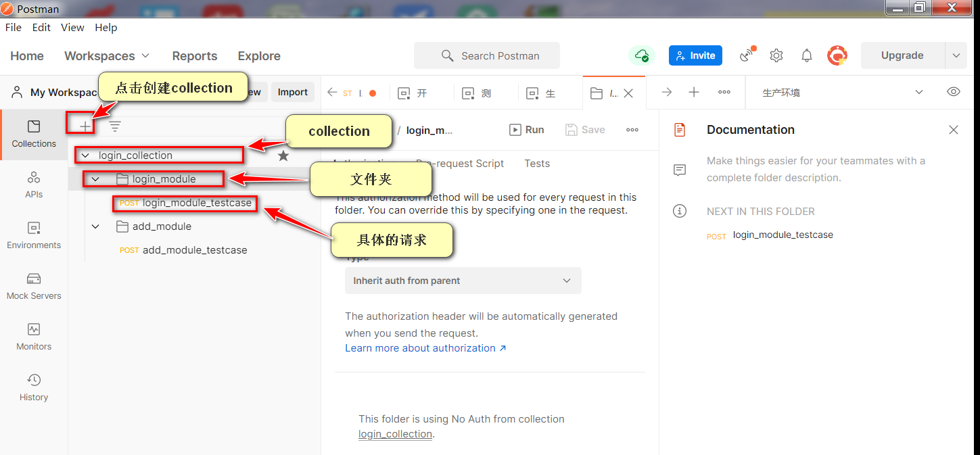Open folder more actions ellipsis beside Save
Screen dimensions: 980x455
click(x=632, y=130)
